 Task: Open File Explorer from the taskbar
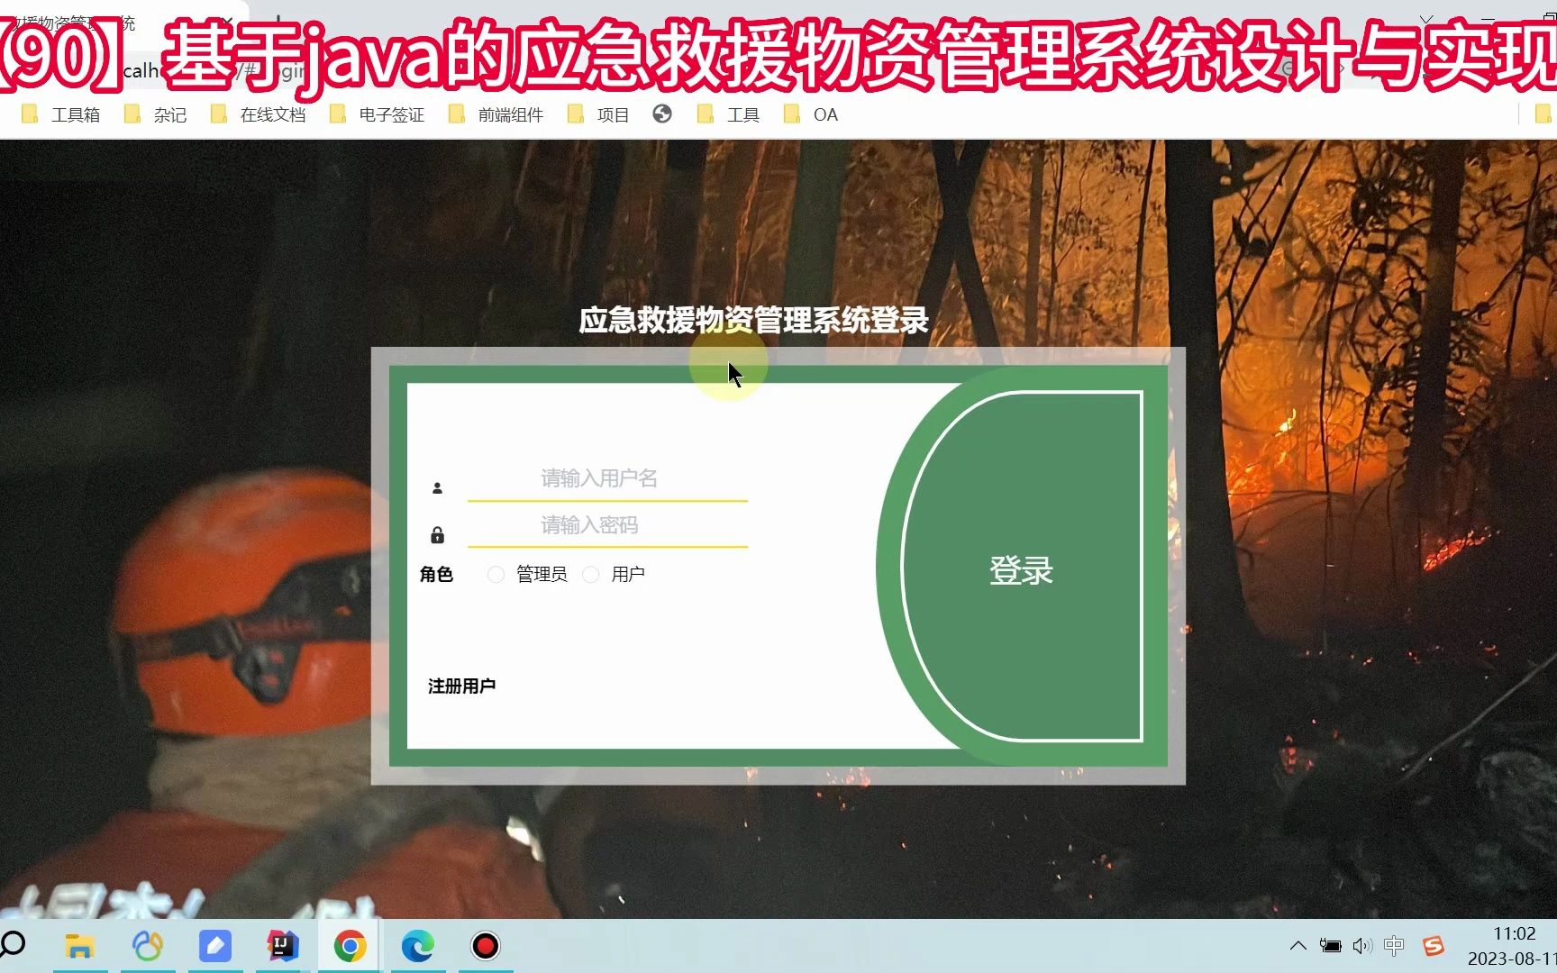80,946
